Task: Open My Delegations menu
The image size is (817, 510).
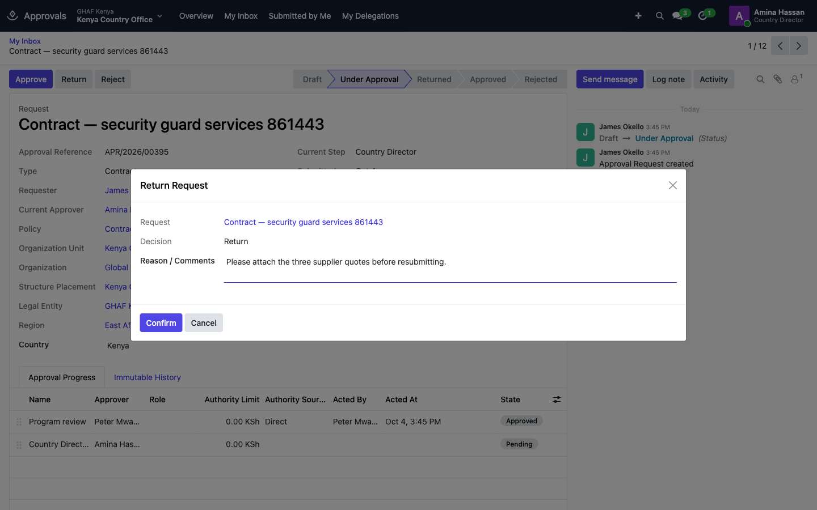Action: pyautogui.click(x=370, y=16)
